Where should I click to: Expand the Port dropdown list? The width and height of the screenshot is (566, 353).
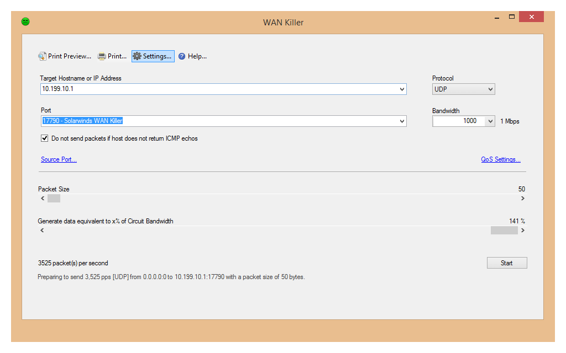403,121
